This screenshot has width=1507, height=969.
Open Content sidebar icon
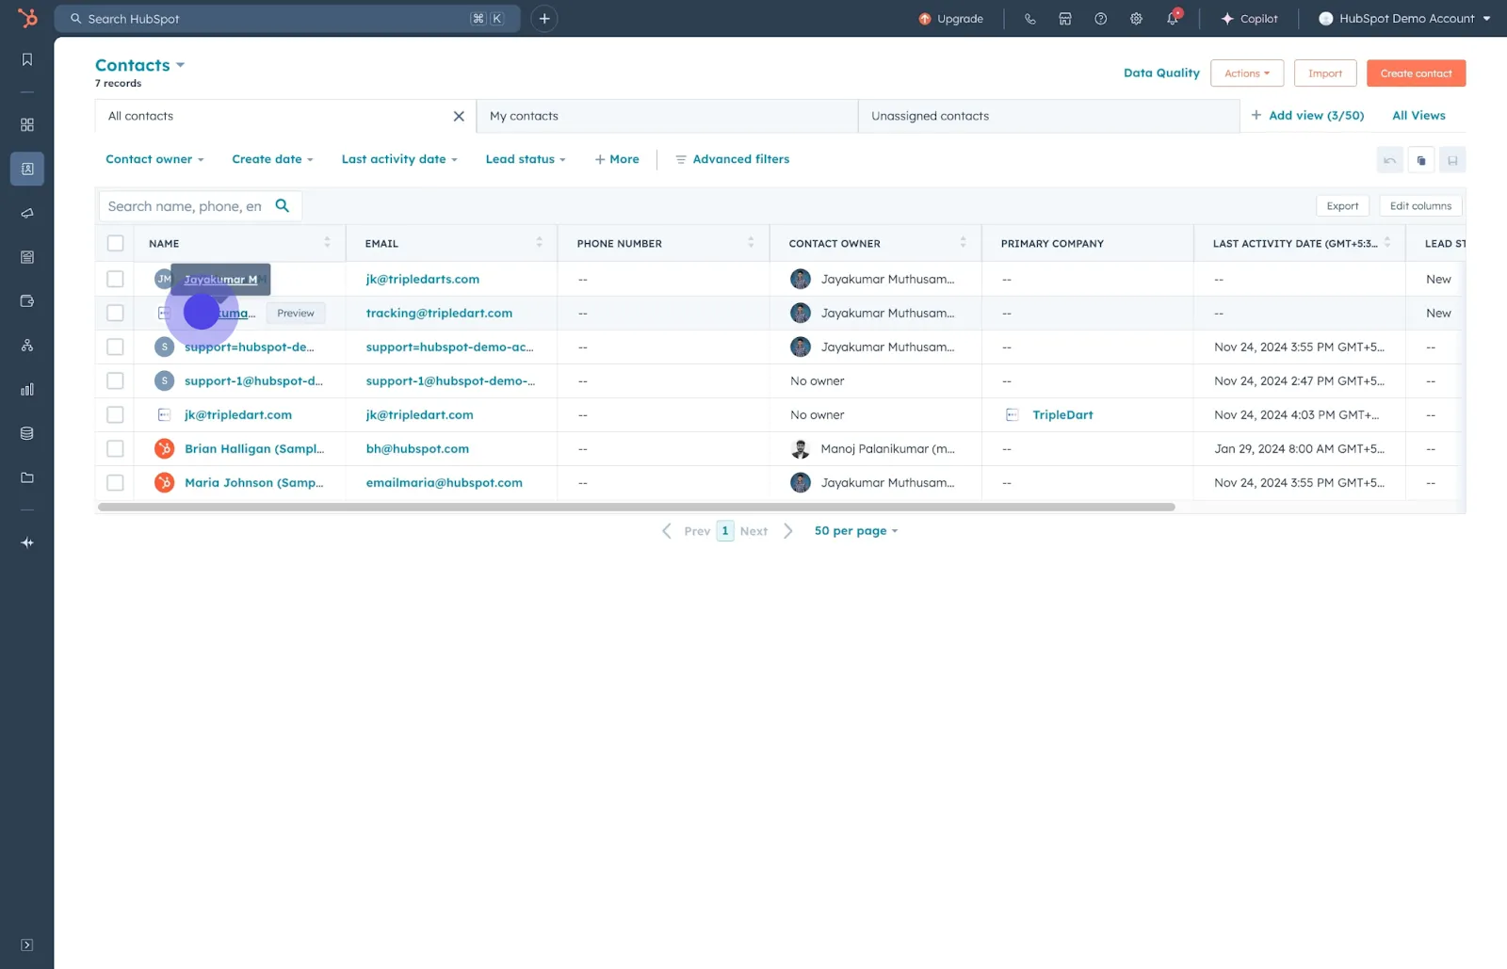27,257
